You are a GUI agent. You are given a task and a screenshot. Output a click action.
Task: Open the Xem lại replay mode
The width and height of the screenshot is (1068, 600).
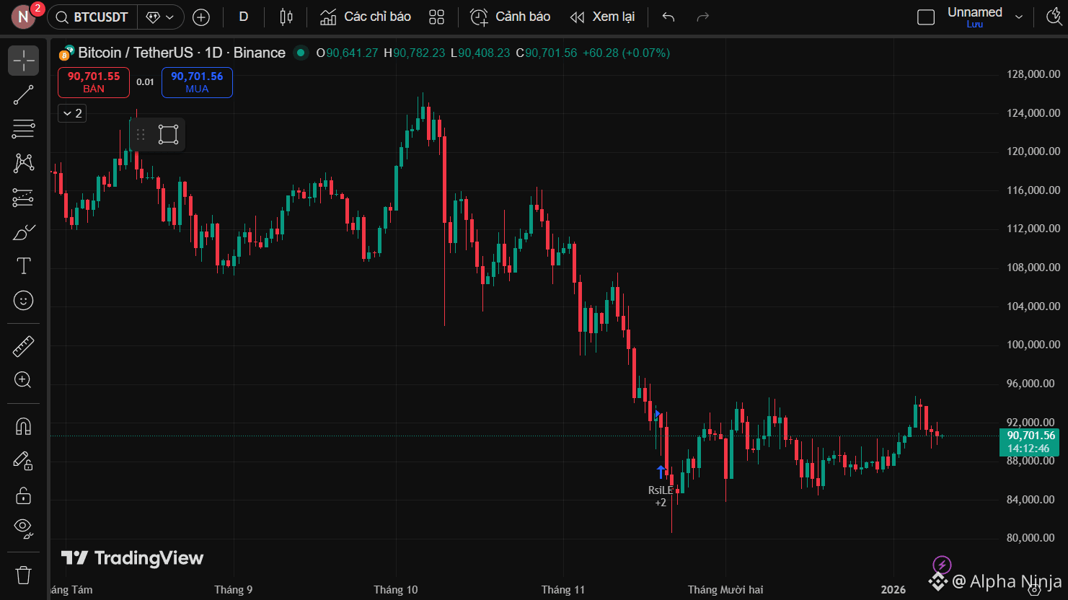(603, 17)
